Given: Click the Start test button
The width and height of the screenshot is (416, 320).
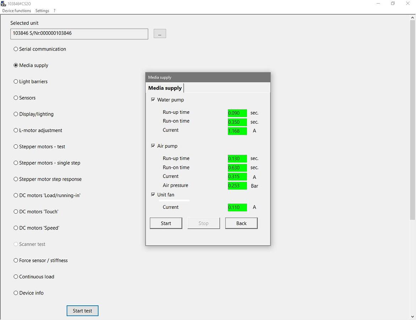Looking at the screenshot, I should click(82, 311).
